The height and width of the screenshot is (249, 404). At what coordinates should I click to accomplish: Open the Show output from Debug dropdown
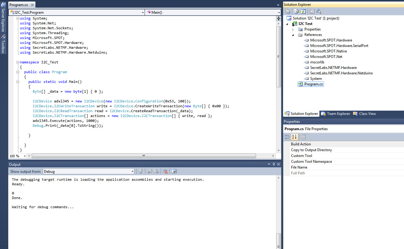pos(132,172)
